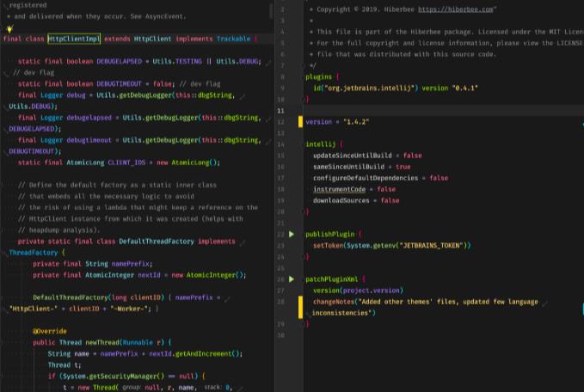
Task: Click the nextId field in the AtomicInteger declaration
Action: point(149,275)
